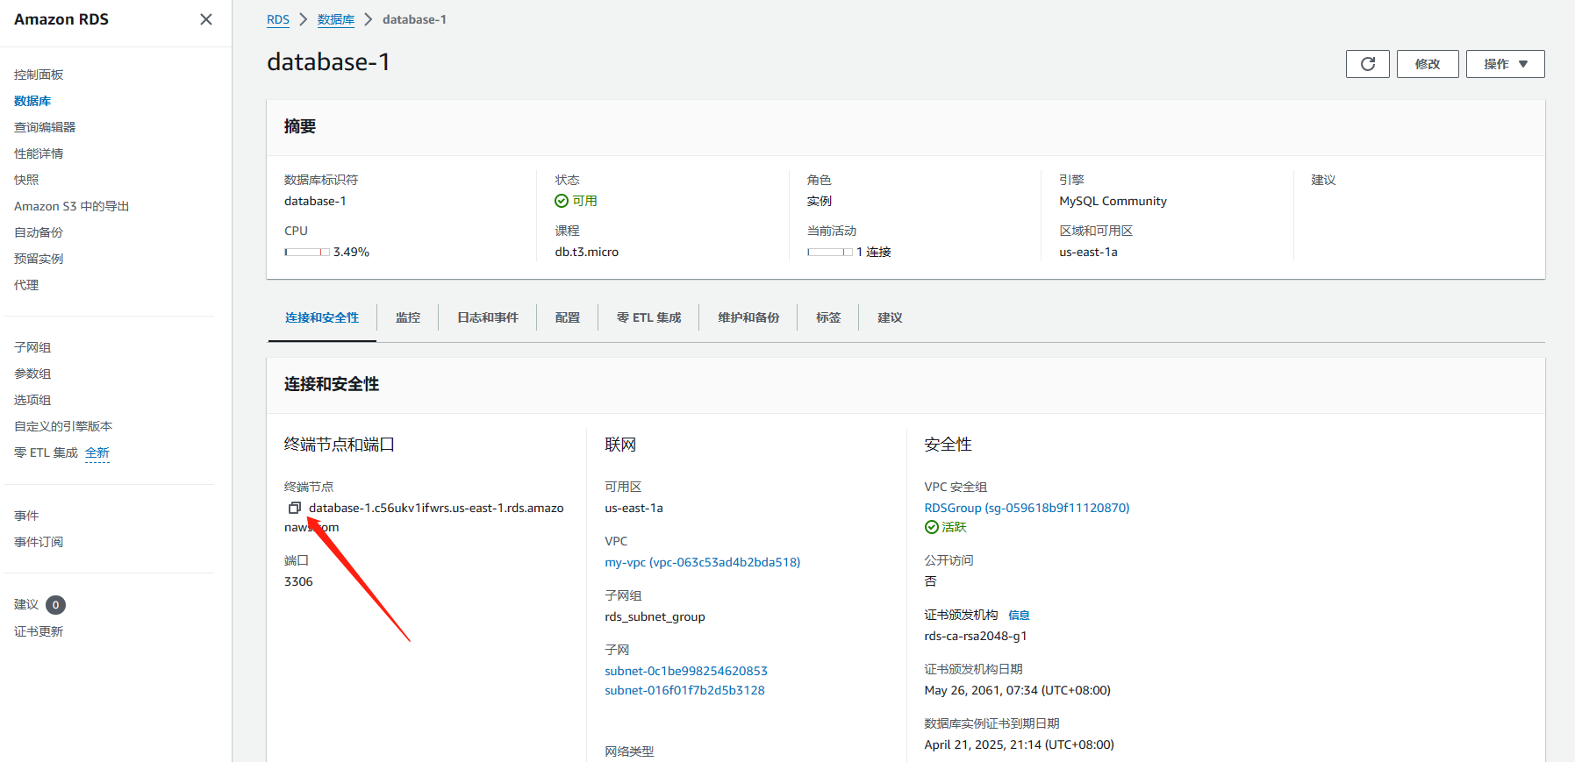This screenshot has height=762, width=1575.
Task: Go to RDS breadcrumb link
Action: click(278, 19)
